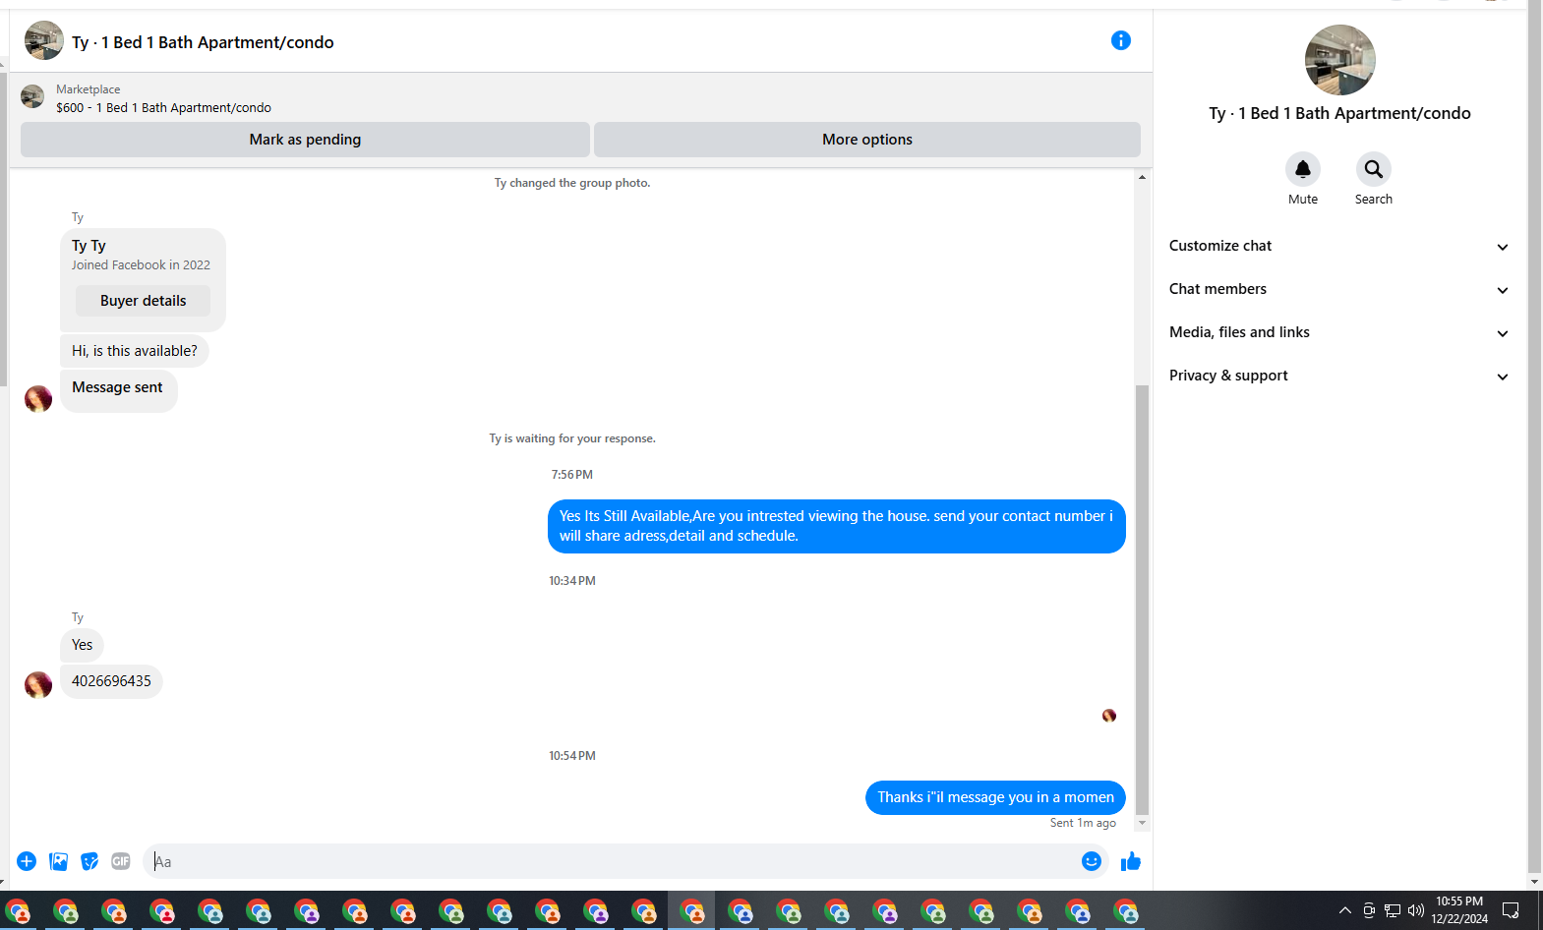Viewport: 1543px width, 930px height.
Task: Click the 'Yes Its Still Available' sent message
Action: pos(837,526)
